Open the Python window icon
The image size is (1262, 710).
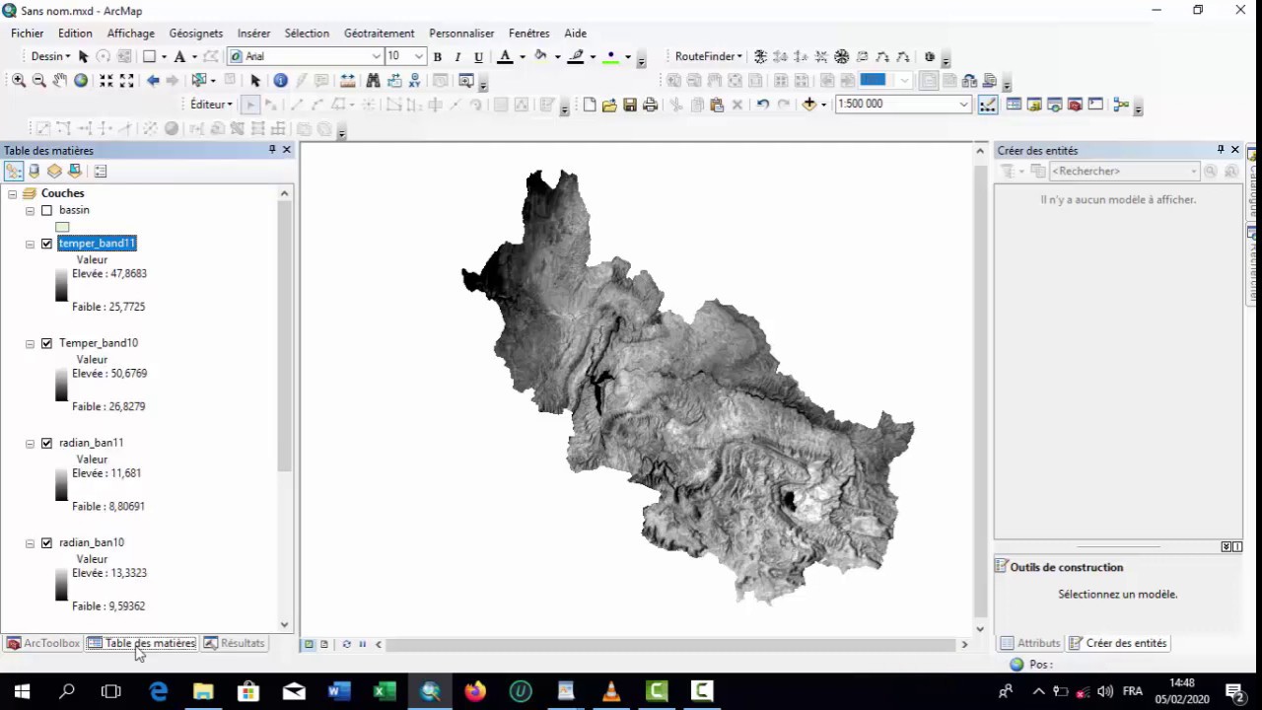point(1096,105)
